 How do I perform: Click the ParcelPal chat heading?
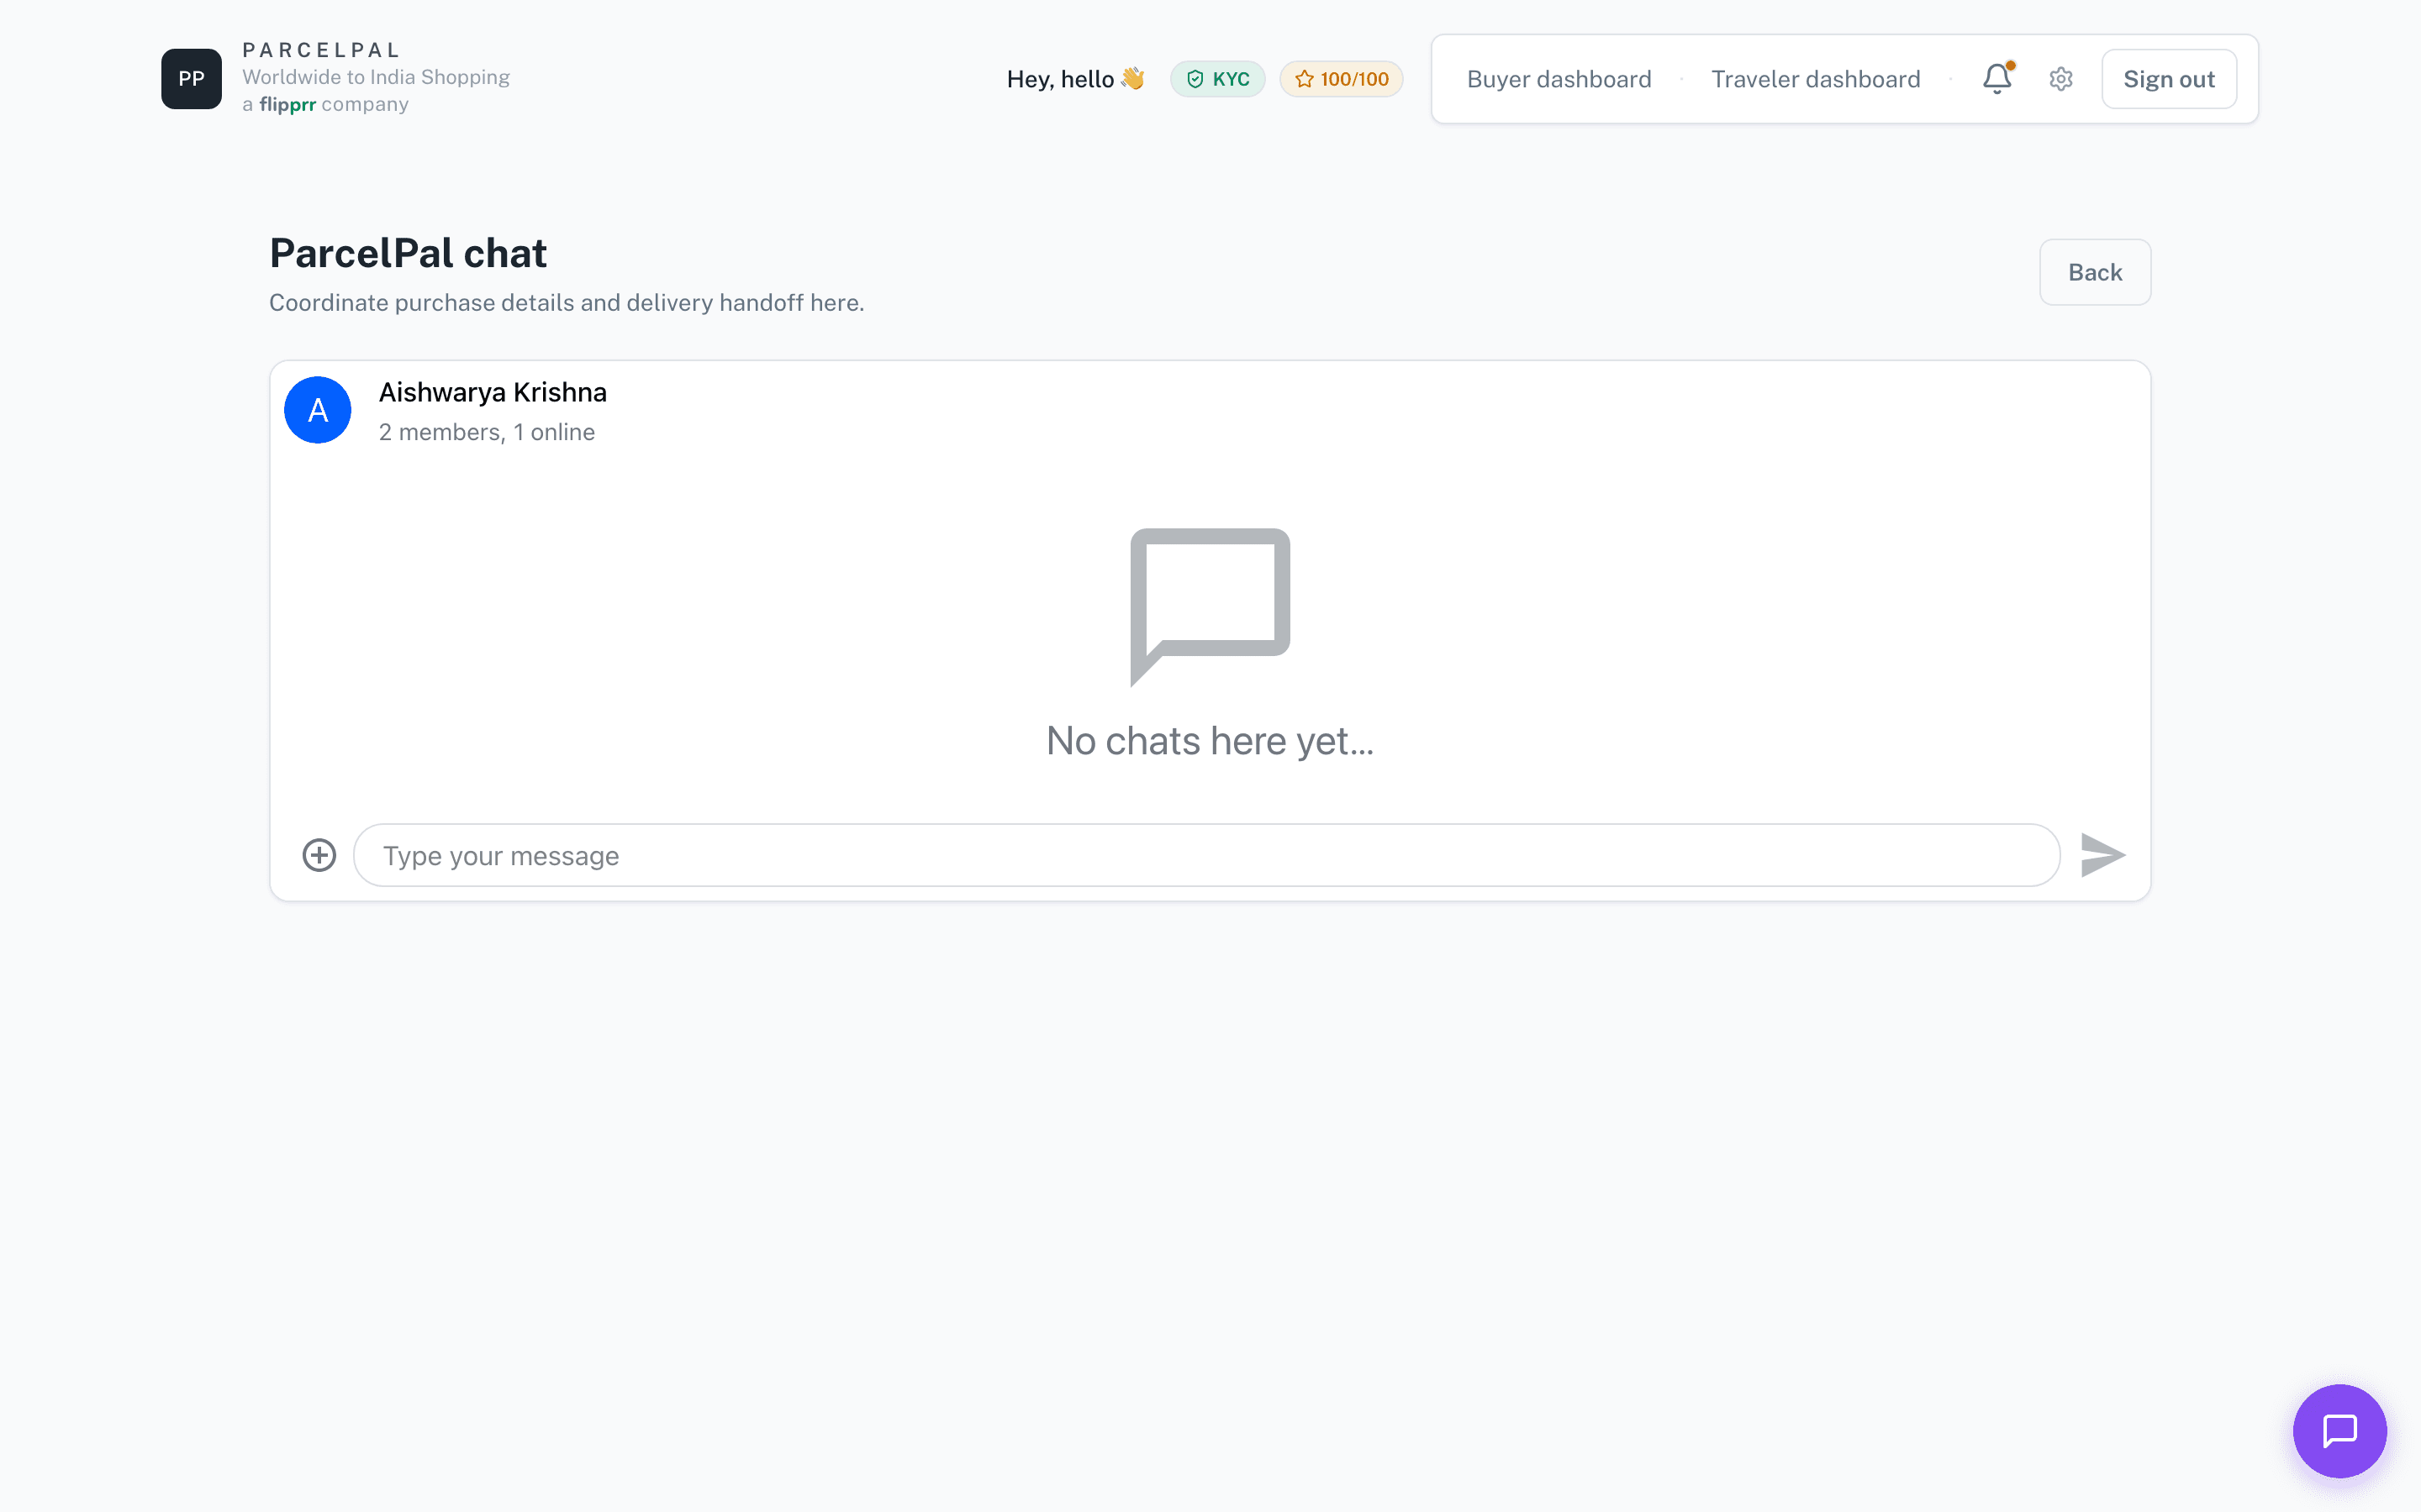click(409, 253)
